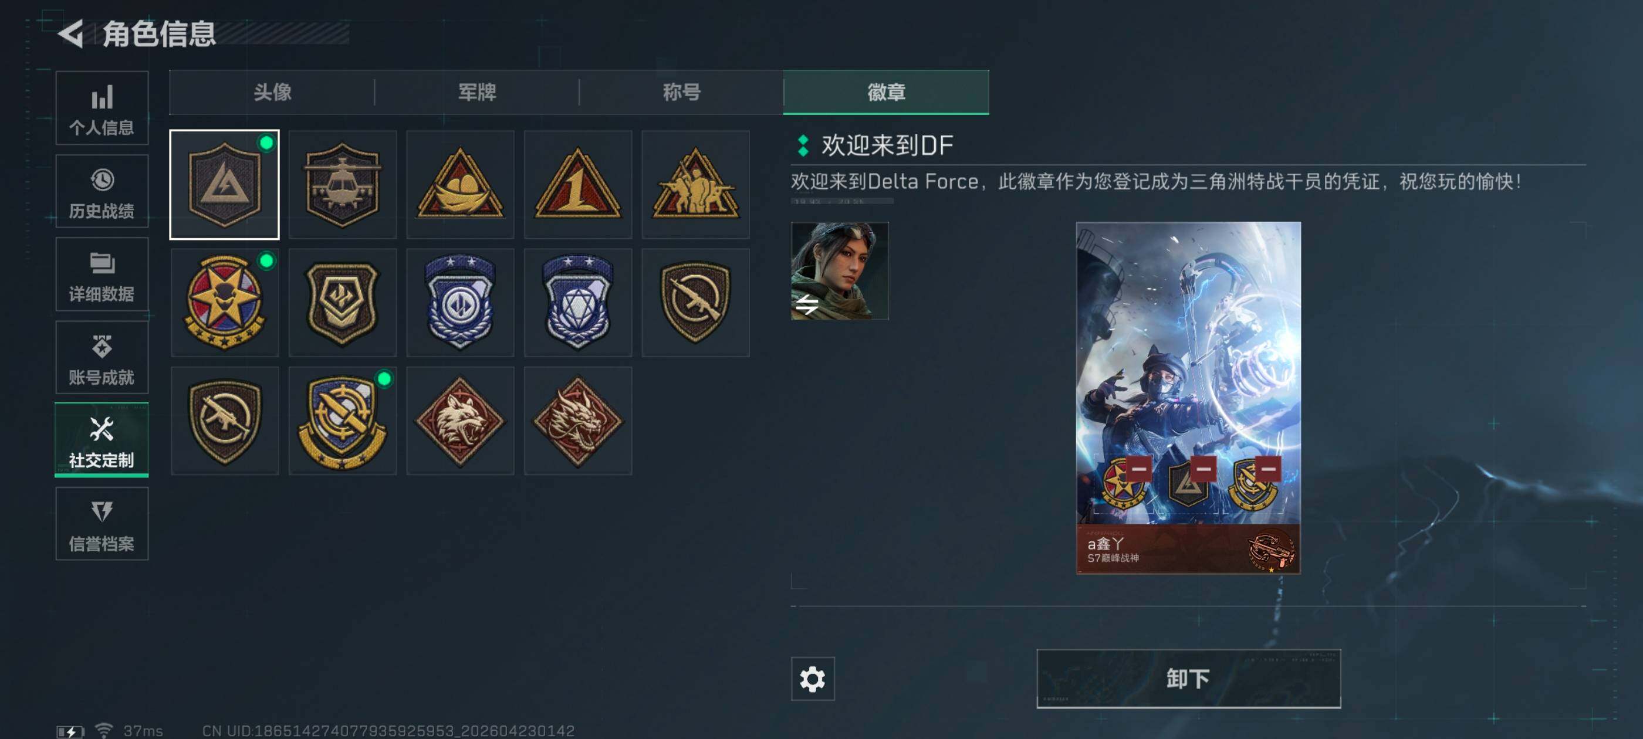Open the 军牌 tab
This screenshot has height=739, width=1643.
[477, 93]
